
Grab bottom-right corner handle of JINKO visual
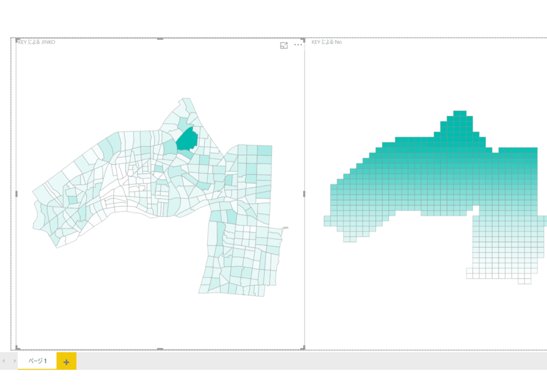coord(304,348)
